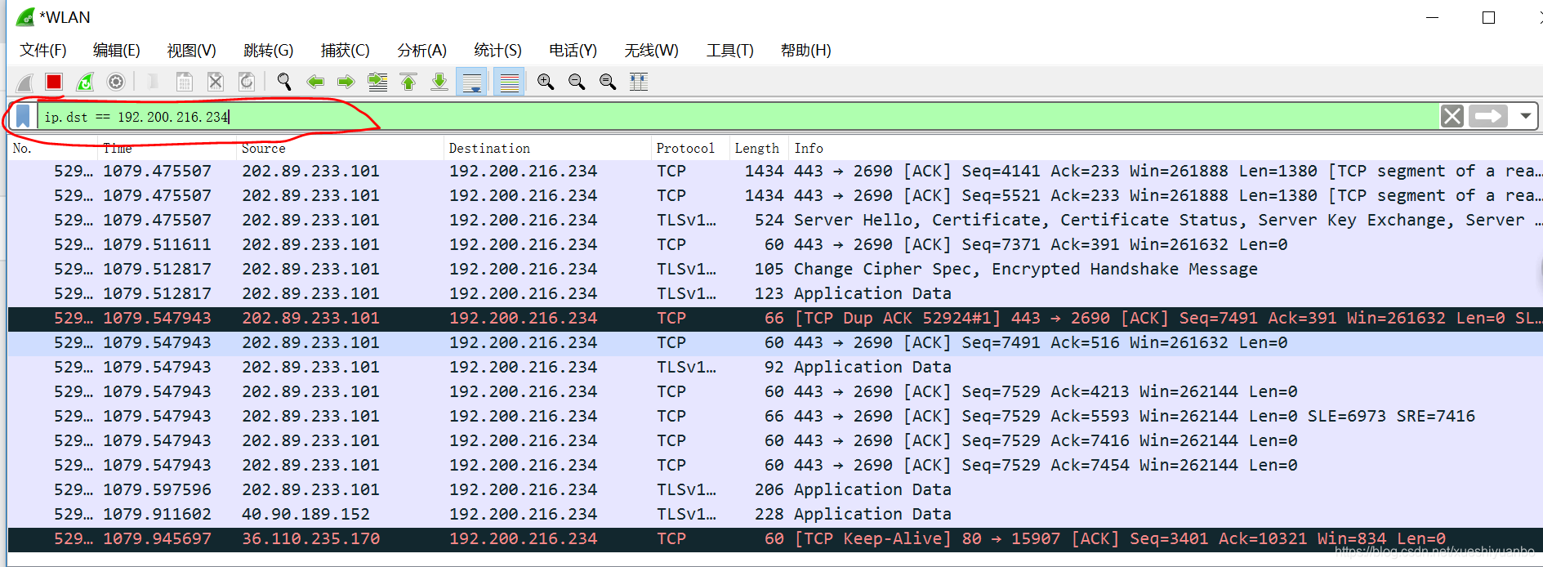Viewport: 1543px width, 567px height.
Task: Go forward to next packet arrow
Action: pos(346,82)
